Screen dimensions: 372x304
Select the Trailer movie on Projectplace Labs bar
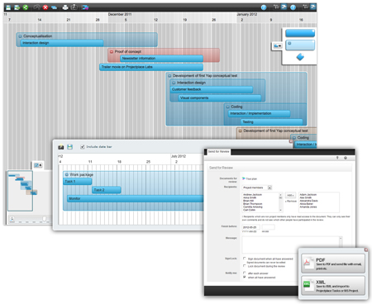pos(151,67)
